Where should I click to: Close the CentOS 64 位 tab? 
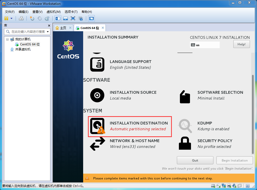103,28
